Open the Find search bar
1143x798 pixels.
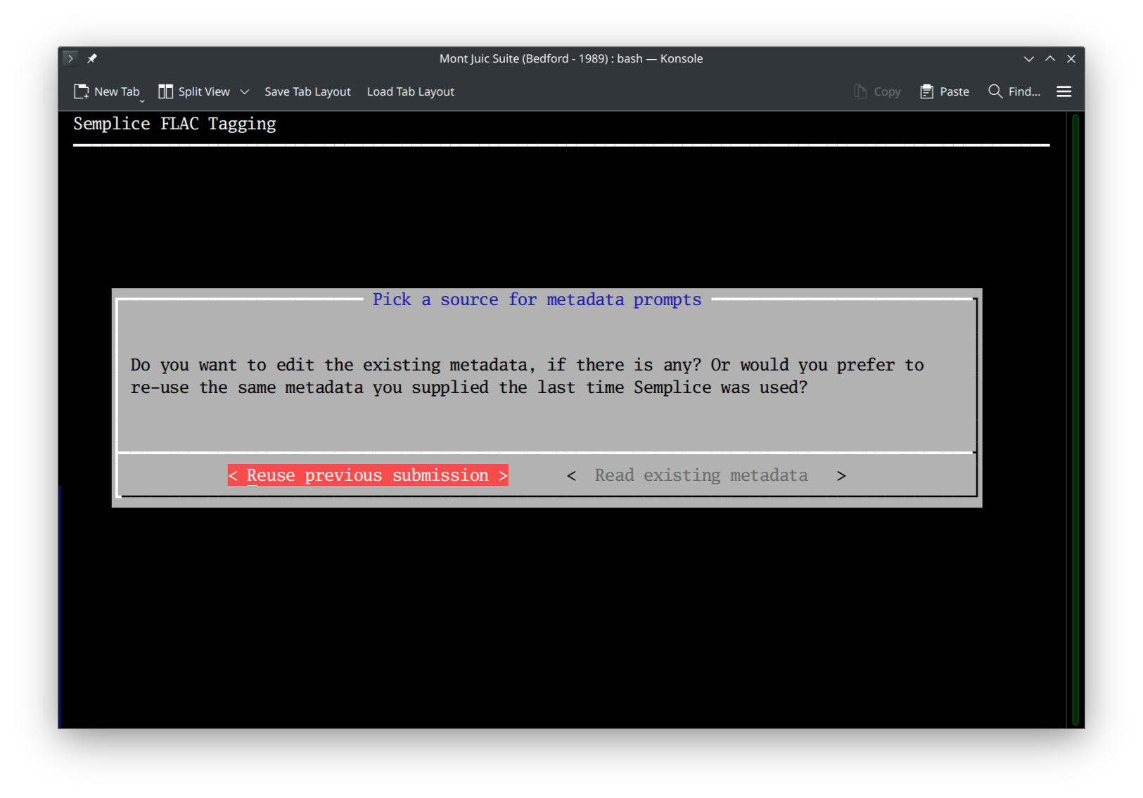coord(1015,91)
